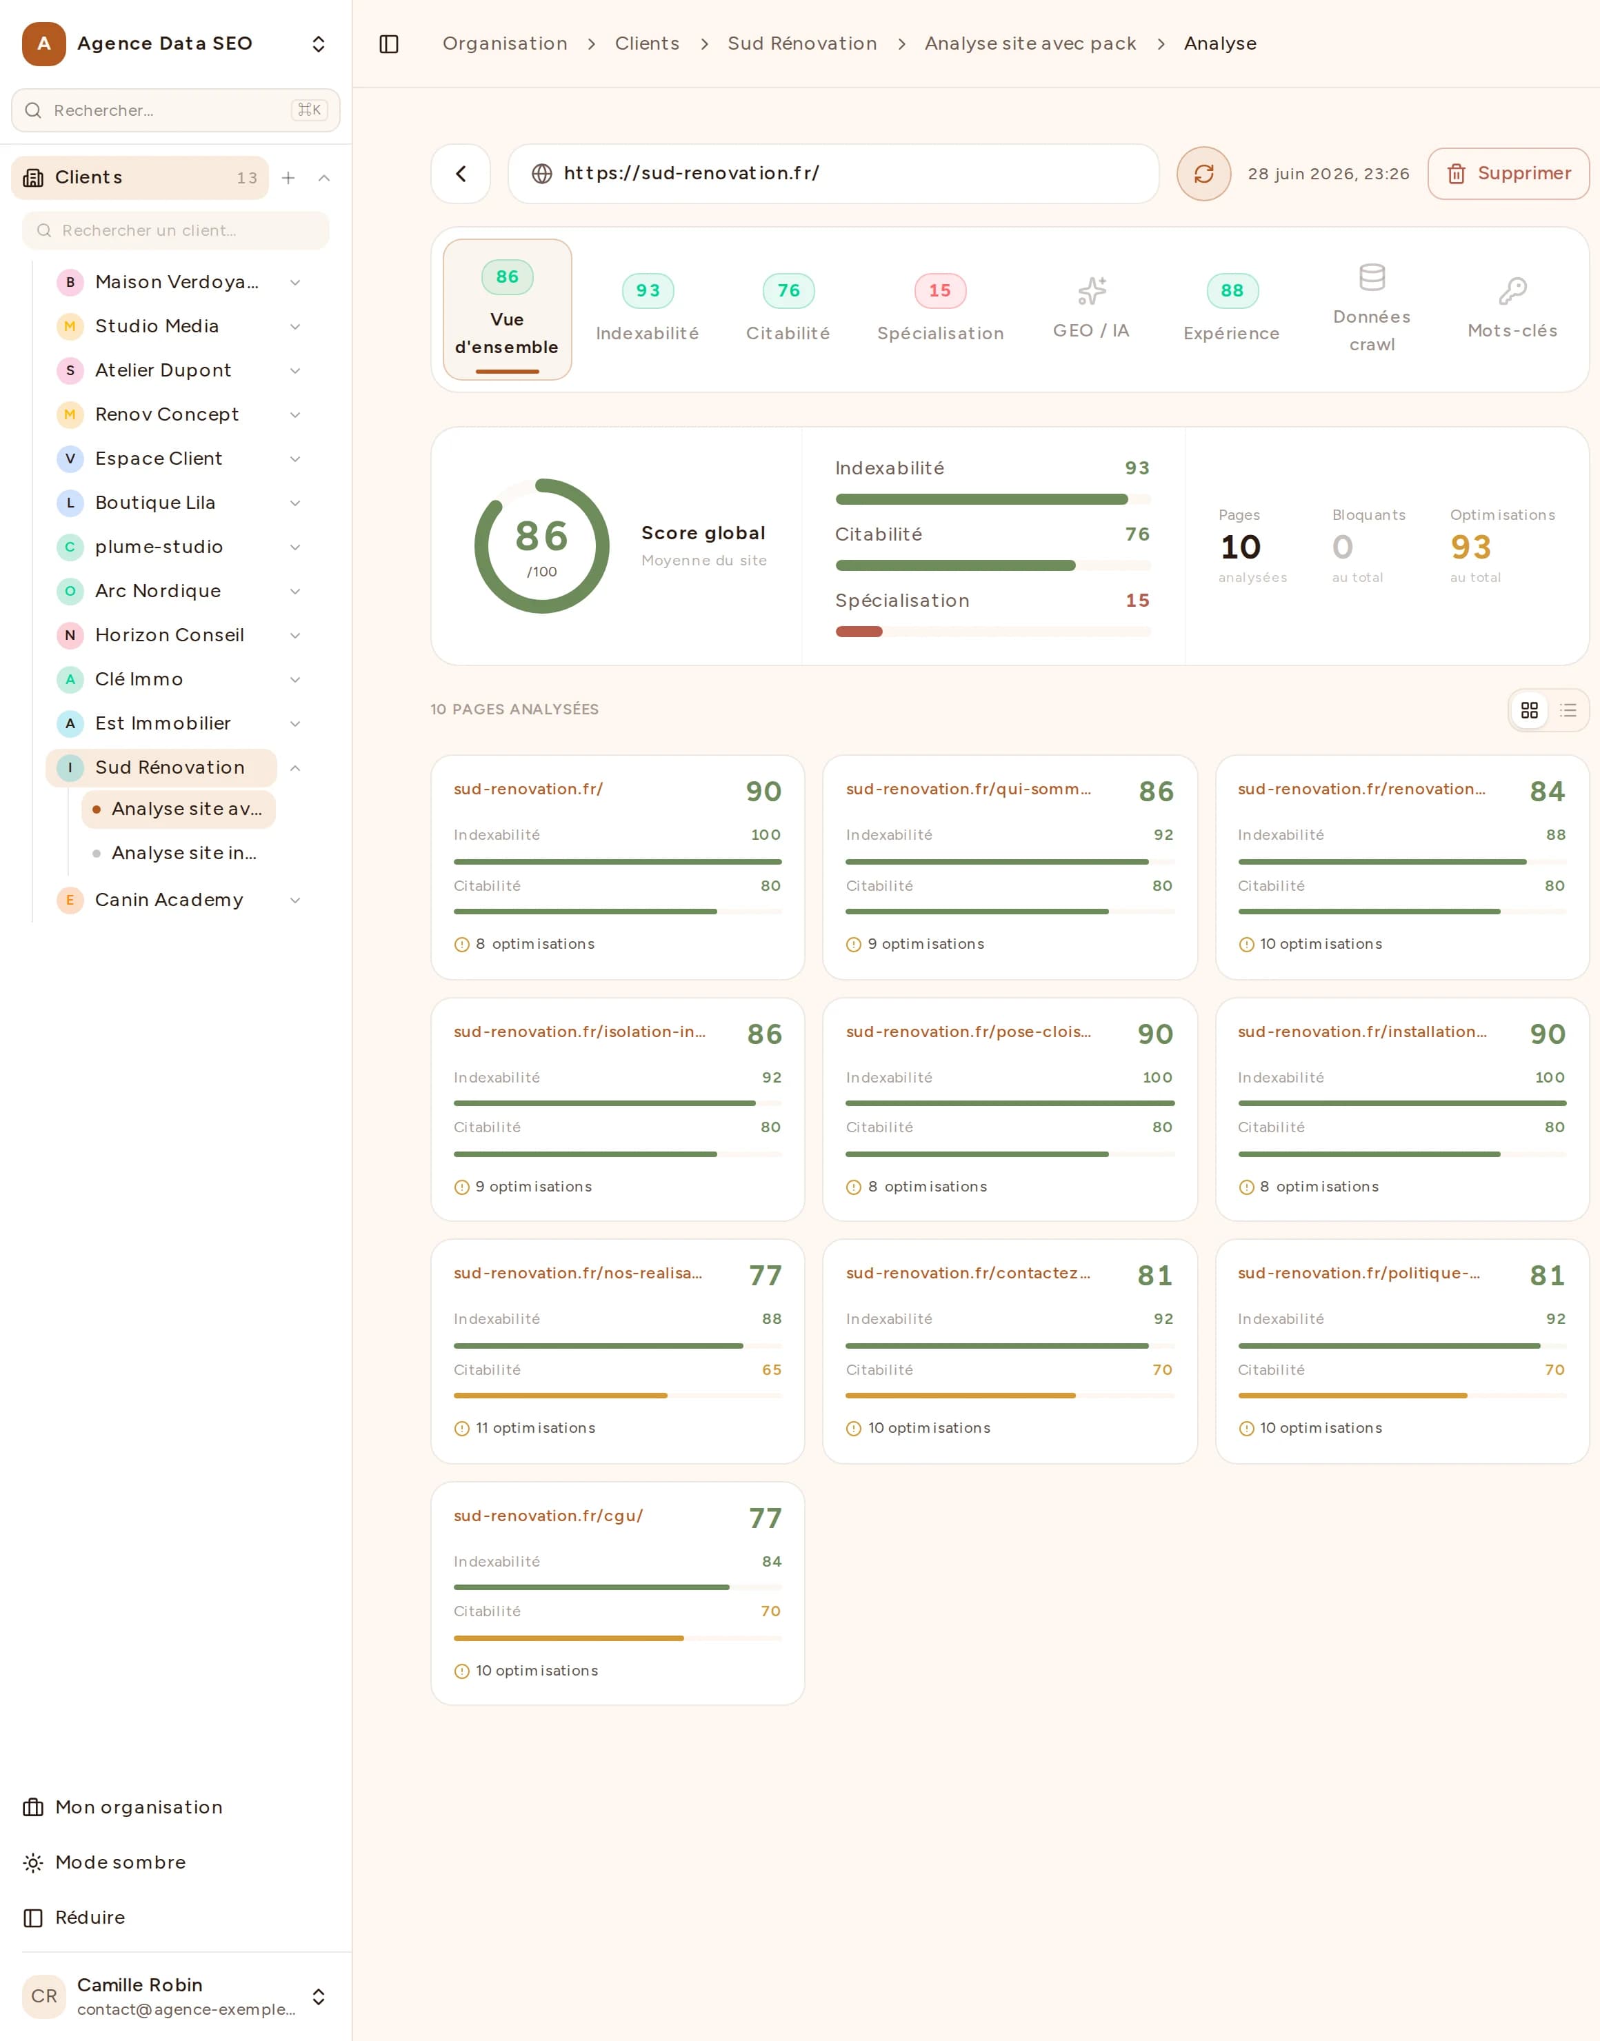Click optimisations warning icon on cgu card

pyautogui.click(x=462, y=1671)
